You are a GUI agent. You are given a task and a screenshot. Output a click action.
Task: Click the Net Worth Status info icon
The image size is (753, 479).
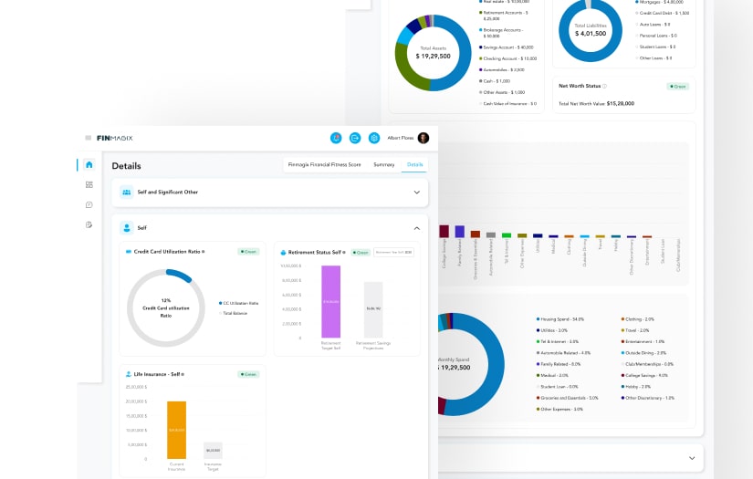coord(605,86)
